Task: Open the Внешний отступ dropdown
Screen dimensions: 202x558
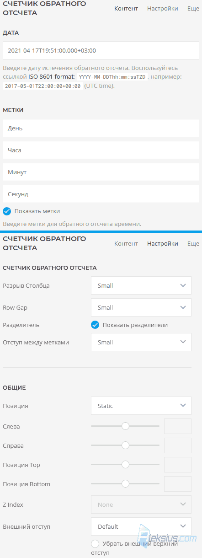Action: [x=141, y=526]
